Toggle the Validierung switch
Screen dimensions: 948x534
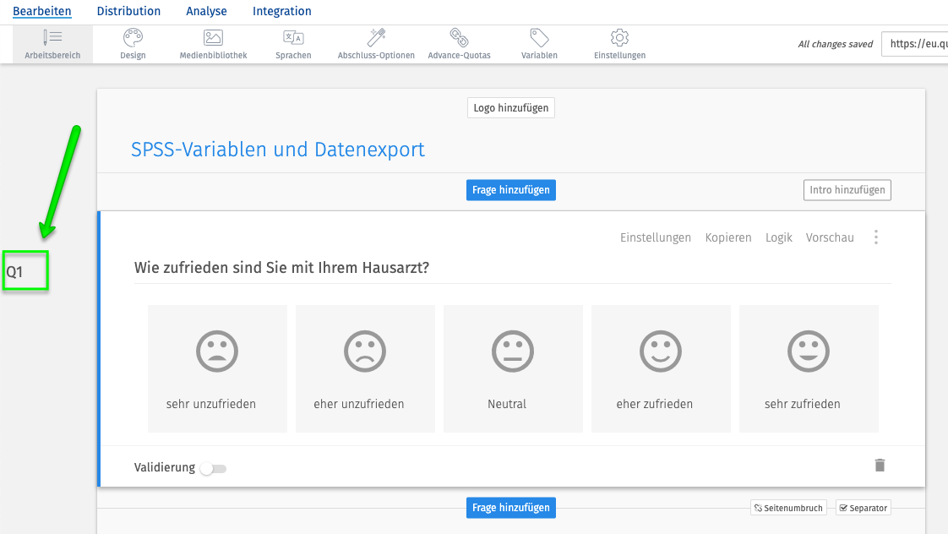pyautogui.click(x=214, y=469)
